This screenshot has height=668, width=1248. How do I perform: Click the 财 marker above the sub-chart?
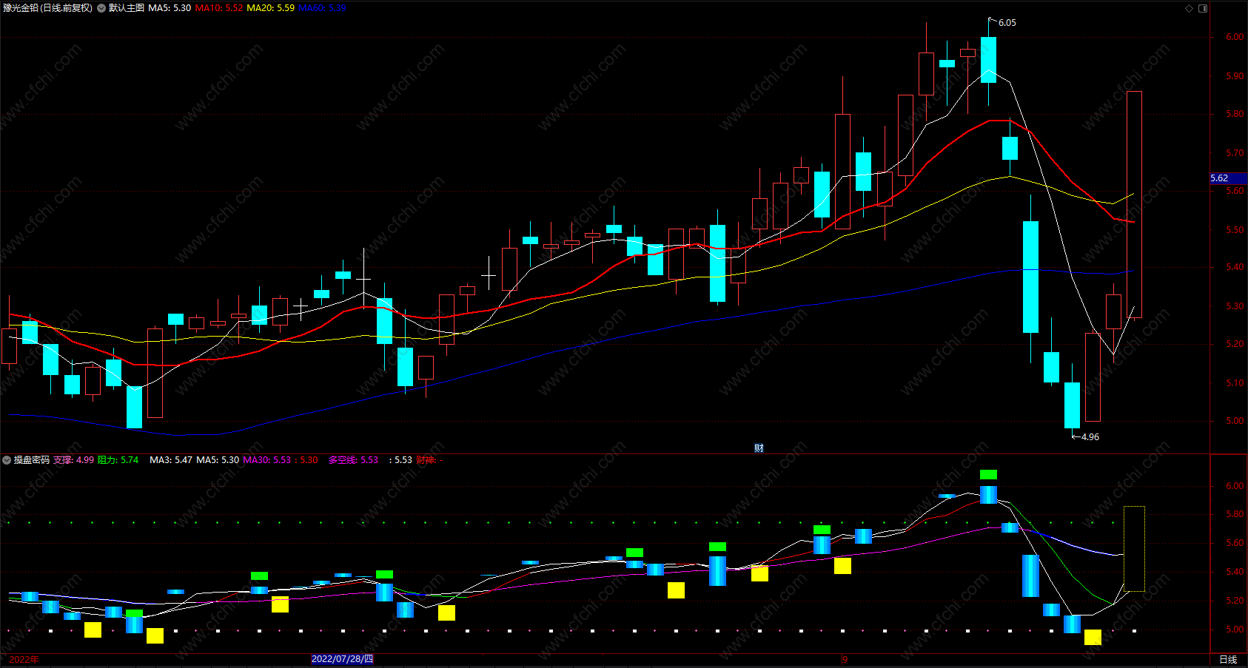point(759,448)
